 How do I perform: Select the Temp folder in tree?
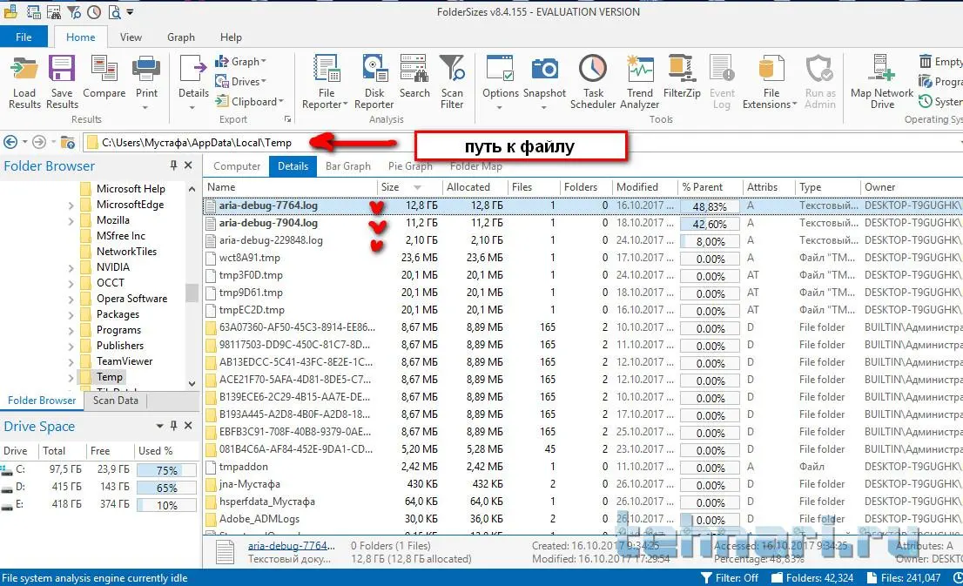click(x=110, y=376)
